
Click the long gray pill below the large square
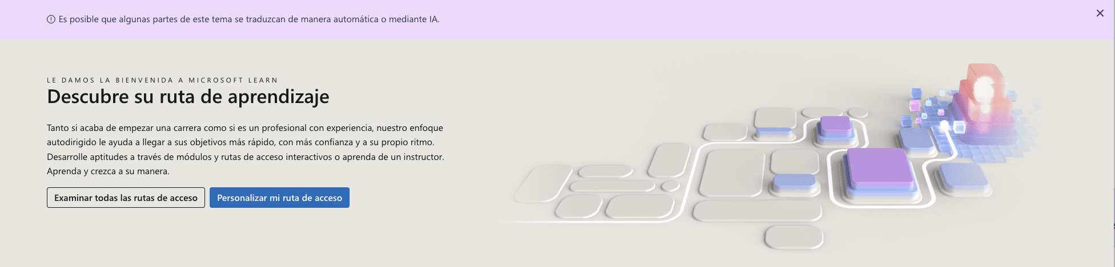pos(757,211)
